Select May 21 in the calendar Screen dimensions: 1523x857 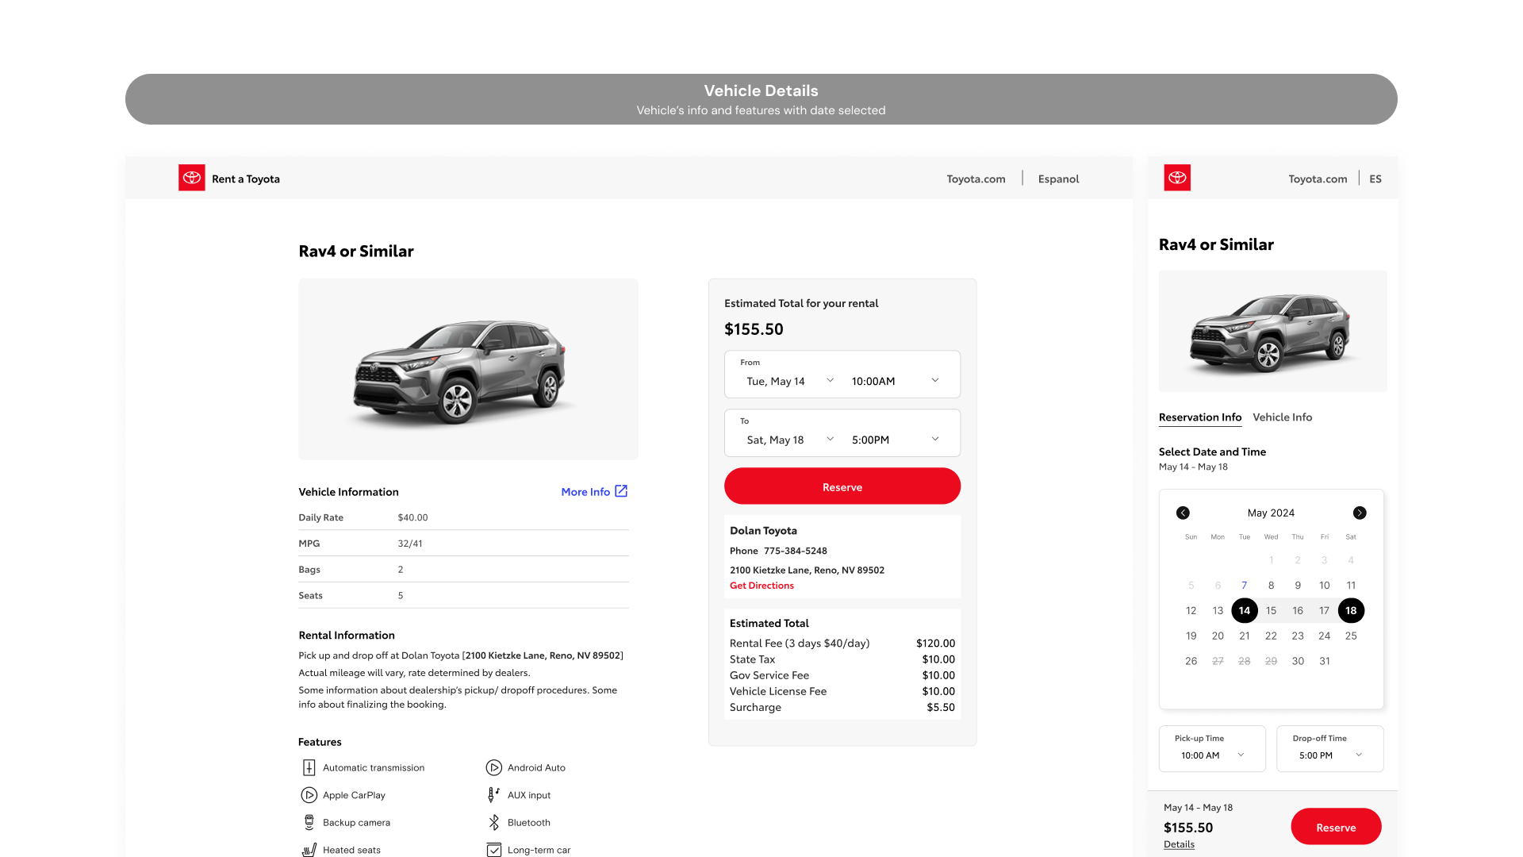click(x=1244, y=636)
